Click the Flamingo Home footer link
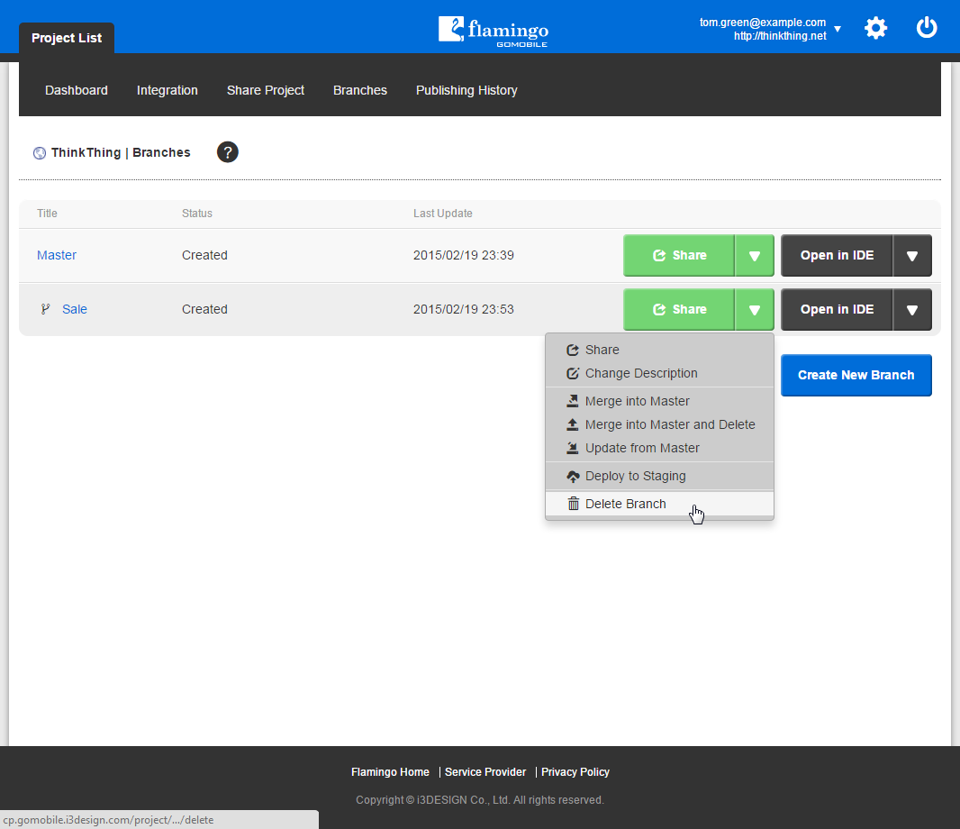Viewport: 960px width, 829px height. pos(390,772)
